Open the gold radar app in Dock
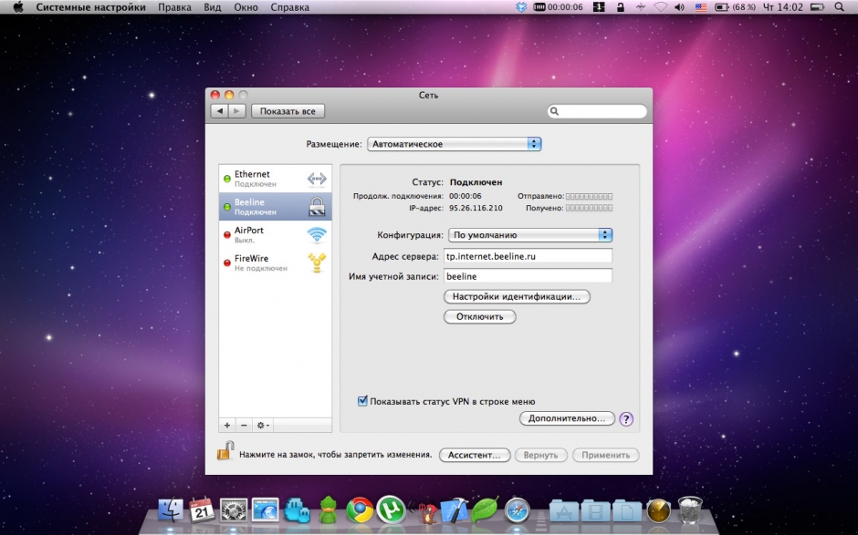The height and width of the screenshot is (535, 858). [658, 510]
